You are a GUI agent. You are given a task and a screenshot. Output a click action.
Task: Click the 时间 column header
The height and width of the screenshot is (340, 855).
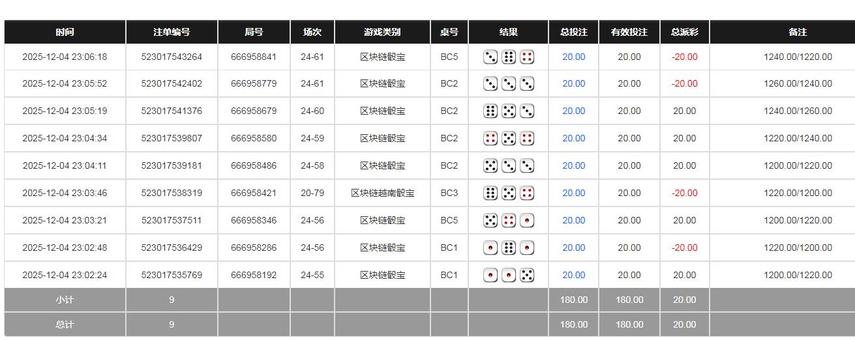pos(65,32)
